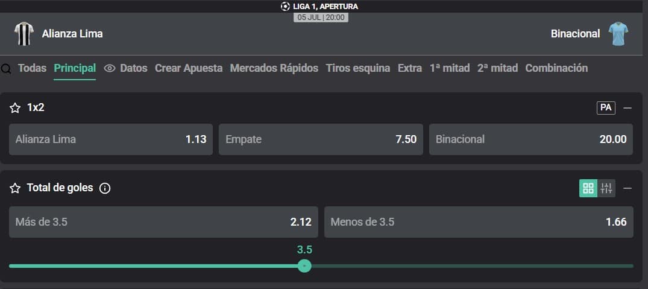Click the Binacional blue jersey icon
Viewport: 648px width, 289px height.
click(x=618, y=34)
